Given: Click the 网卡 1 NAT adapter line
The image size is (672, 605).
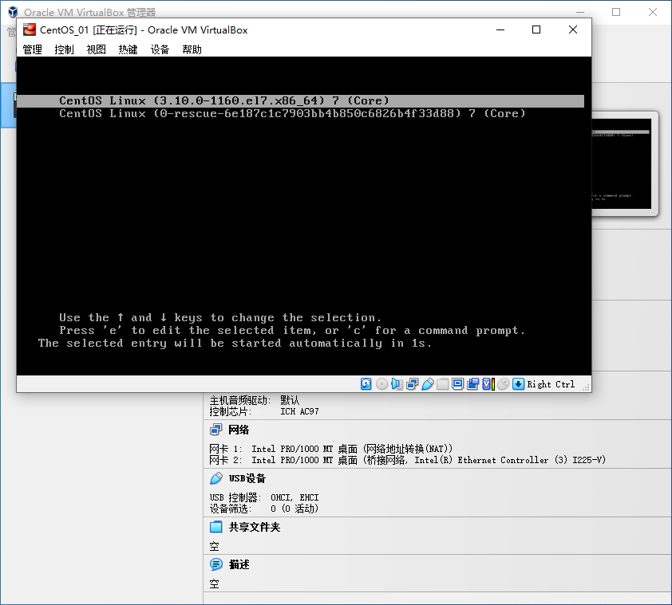Looking at the screenshot, I should (x=331, y=449).
